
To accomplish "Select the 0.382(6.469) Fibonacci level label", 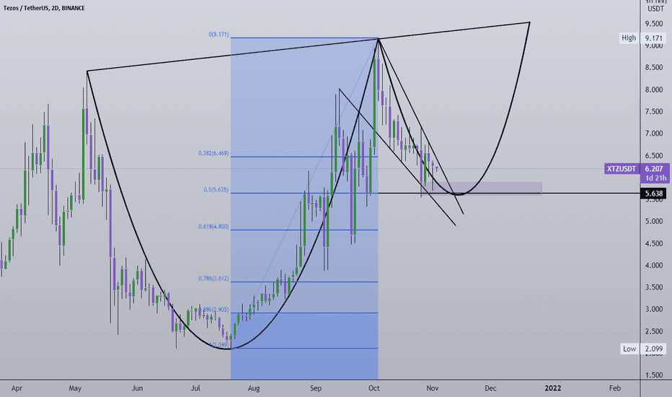I will pos(213,153).
